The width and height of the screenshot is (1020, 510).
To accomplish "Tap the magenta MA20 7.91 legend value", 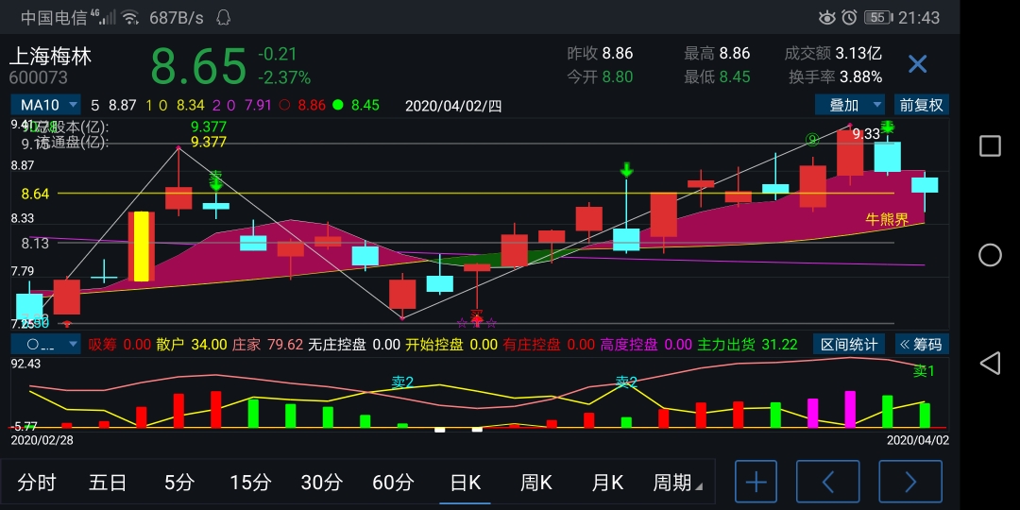I will [258, 106].
